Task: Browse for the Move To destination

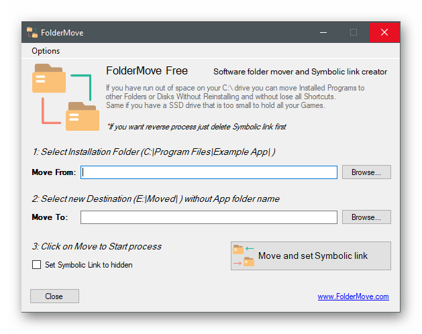Action: (x=366, y=217)
